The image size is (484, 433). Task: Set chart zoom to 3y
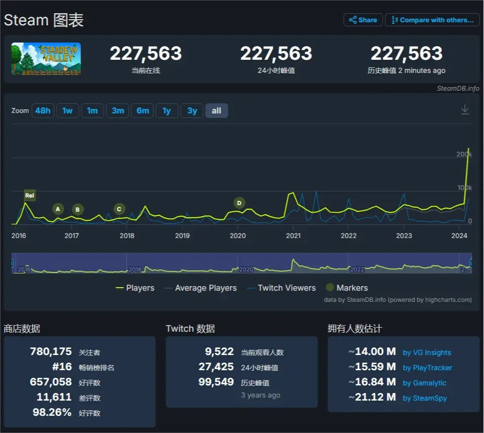pyautogui.click(x=192, y=110)
